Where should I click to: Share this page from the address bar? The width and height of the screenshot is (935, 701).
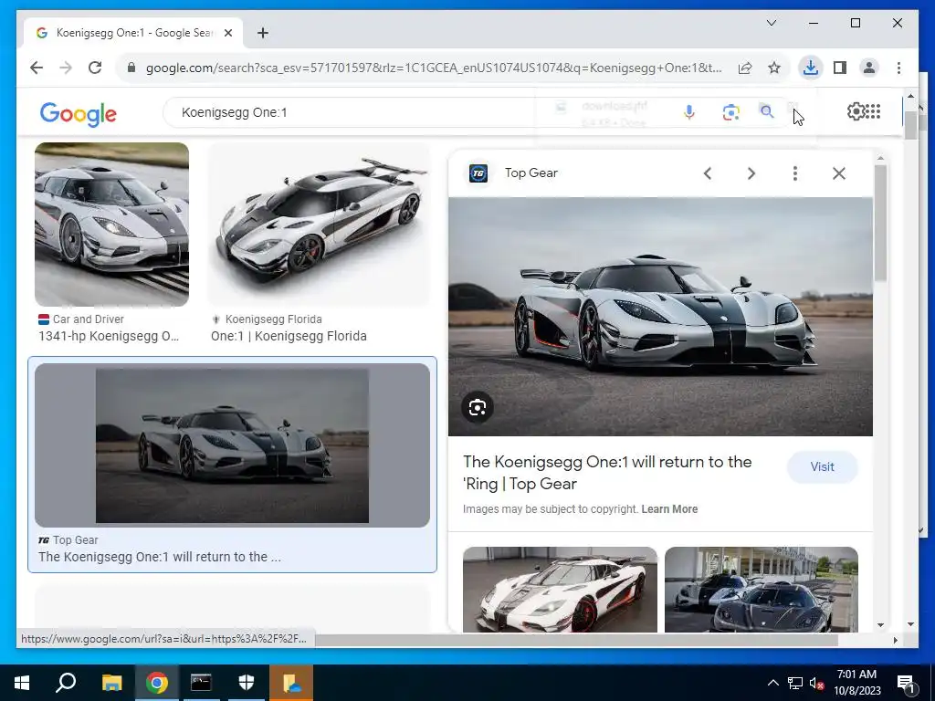(745, 68)
